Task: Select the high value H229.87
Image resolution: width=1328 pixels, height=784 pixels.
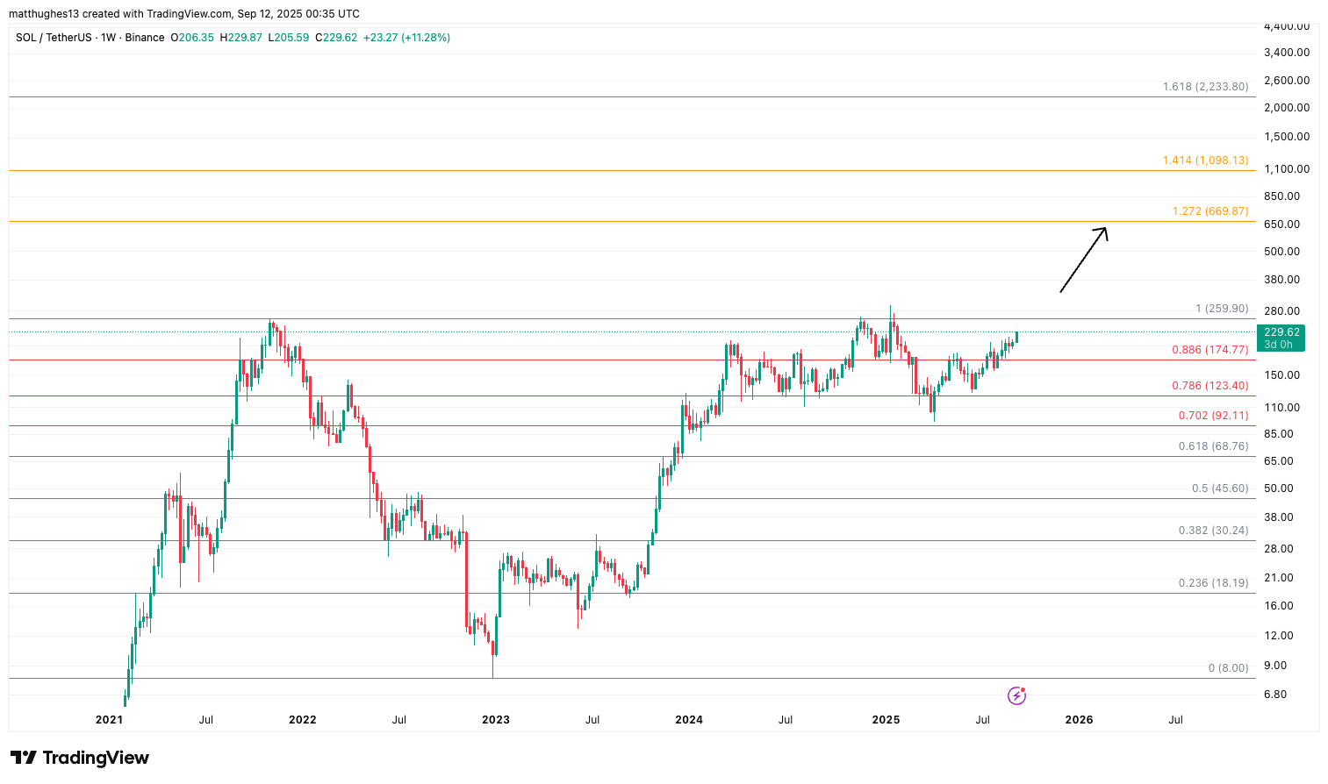Action: tap(240, 38)
